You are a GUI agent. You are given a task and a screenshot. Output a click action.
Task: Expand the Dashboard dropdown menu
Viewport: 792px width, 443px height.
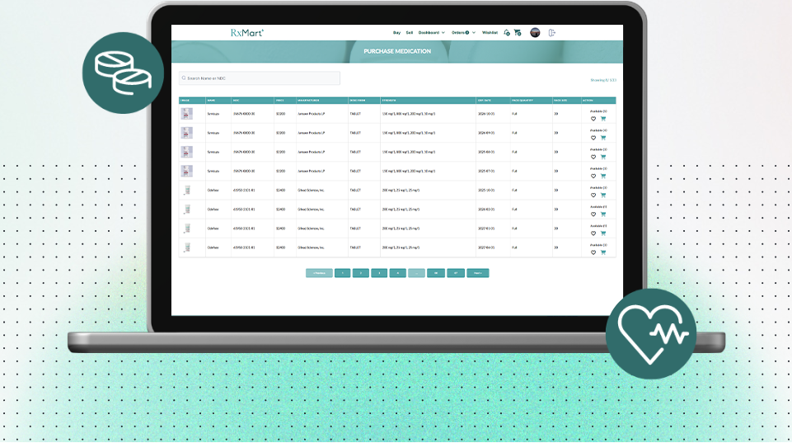[431, 33]
